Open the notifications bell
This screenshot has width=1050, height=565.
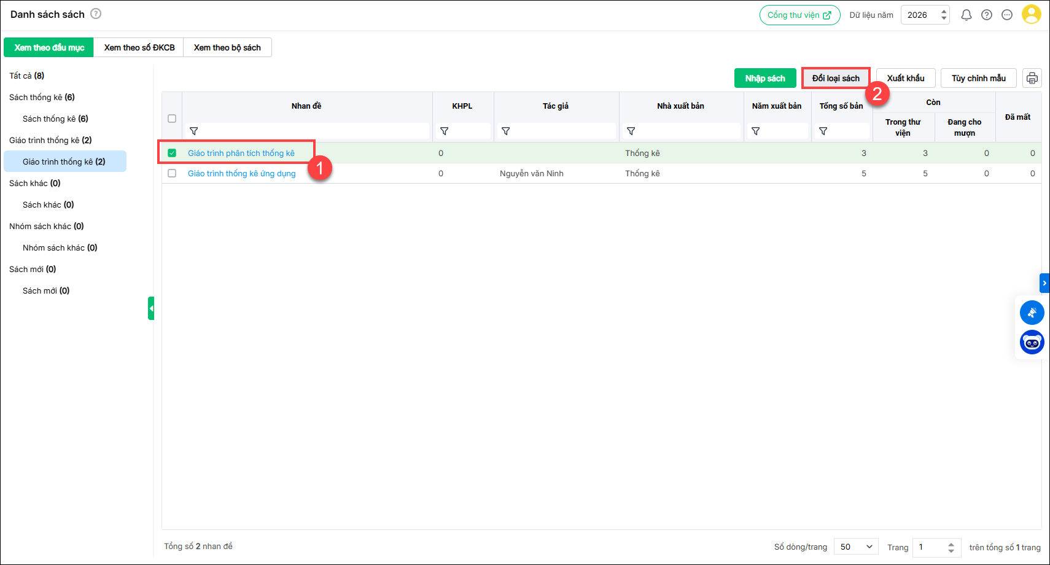click(966, 15)
